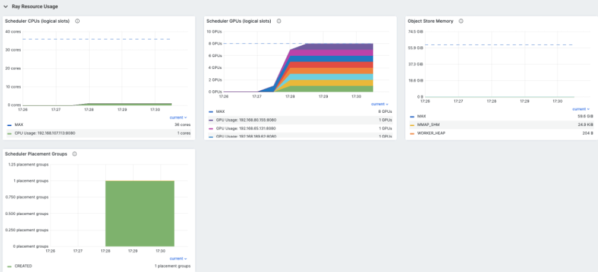Click the dashed MAX line in CPUs chart
Screen dimensions: 598x272
96,39
